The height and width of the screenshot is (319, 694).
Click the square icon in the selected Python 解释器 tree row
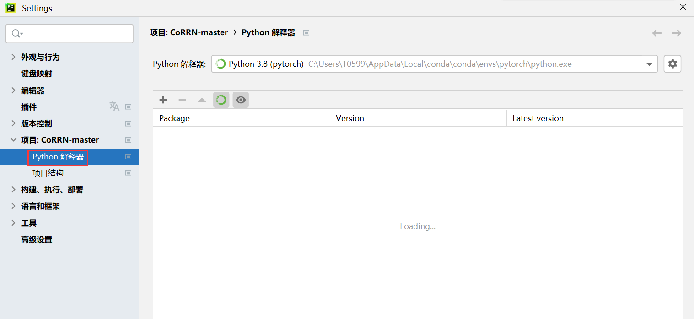pyautogui.click(x=129, y=157)
